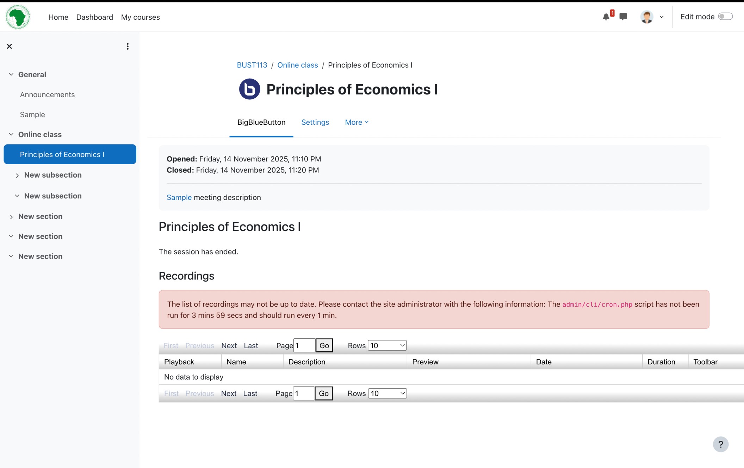Enable Edit mode
744x468 pixels.
[725, 16]
